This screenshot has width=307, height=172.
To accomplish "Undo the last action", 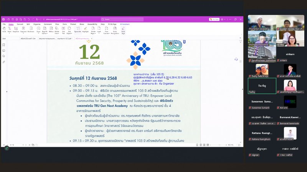I will [x=28, y=19].
